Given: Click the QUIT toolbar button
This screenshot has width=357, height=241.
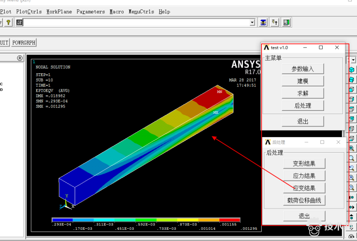Looking at the screenshot, I should (4, 43).
